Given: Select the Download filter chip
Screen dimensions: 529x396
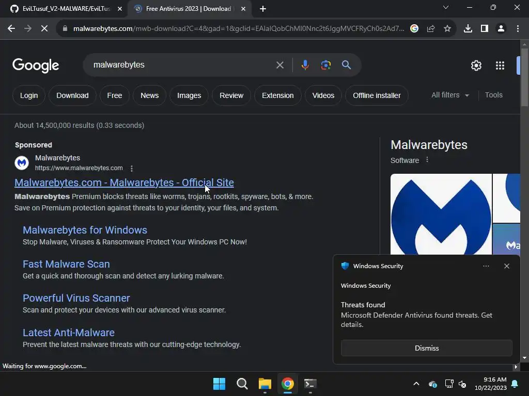Looking at the screenshot, I should 72,95.
